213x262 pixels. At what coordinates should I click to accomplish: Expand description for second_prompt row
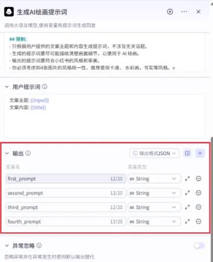[188, 193]
